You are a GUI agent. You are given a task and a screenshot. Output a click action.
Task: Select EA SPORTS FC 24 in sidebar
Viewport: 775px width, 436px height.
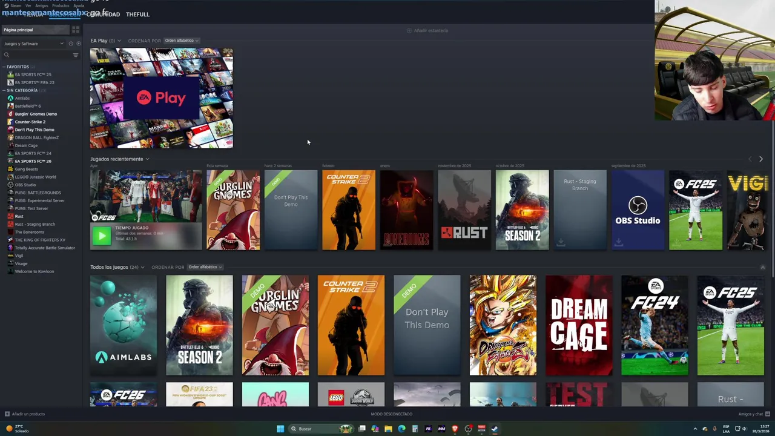coord(33,153)
